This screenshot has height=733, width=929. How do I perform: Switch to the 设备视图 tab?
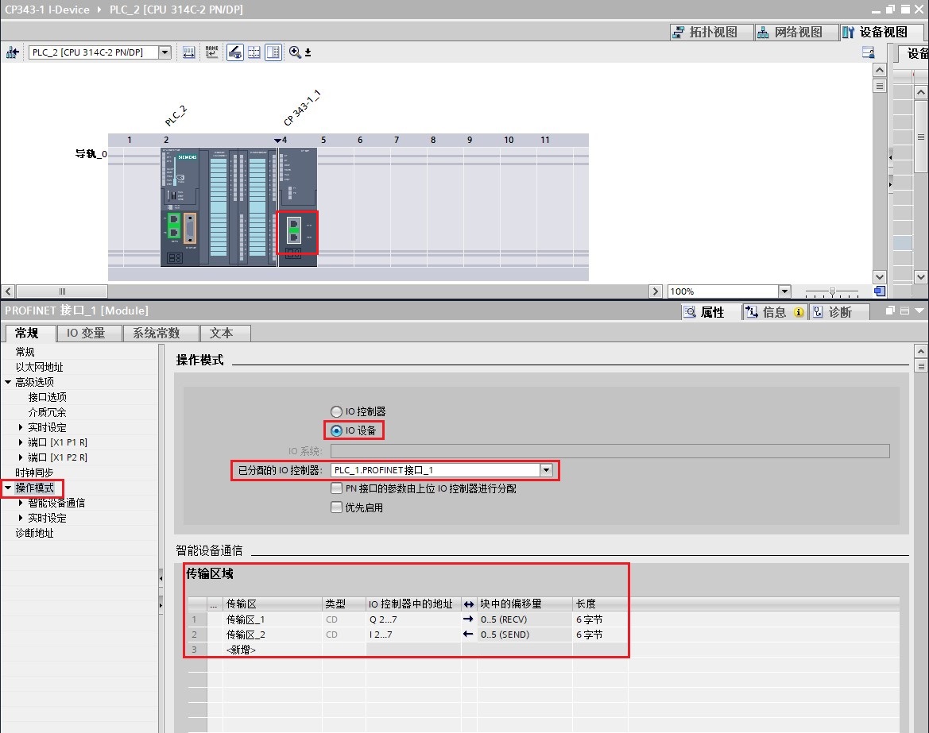coord(881,32)
